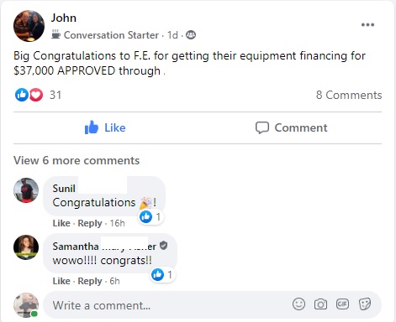This screenshot has width=396, height=322.
Task: Reply to Sunil's Congratulations comment
Action: [x=90, y=223]
